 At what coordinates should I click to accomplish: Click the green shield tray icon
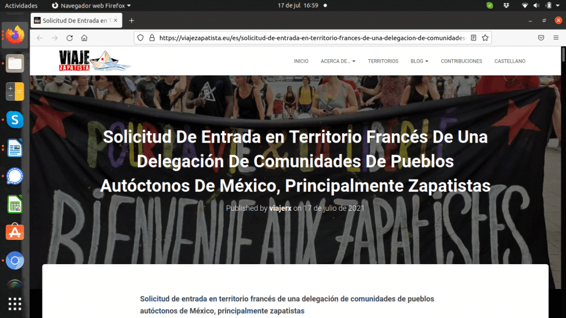(x=490, y=5)
